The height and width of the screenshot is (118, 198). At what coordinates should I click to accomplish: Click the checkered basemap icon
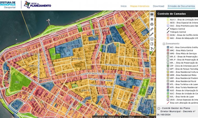click(152, 19)
